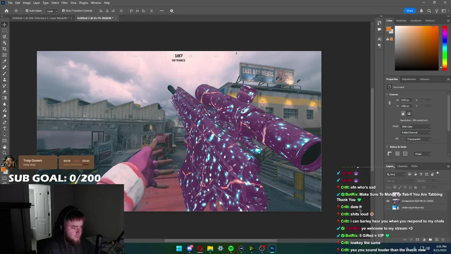Toggle the grid icon in Rulers & Grids
The image size is (451, 254).
coord(397,154)
